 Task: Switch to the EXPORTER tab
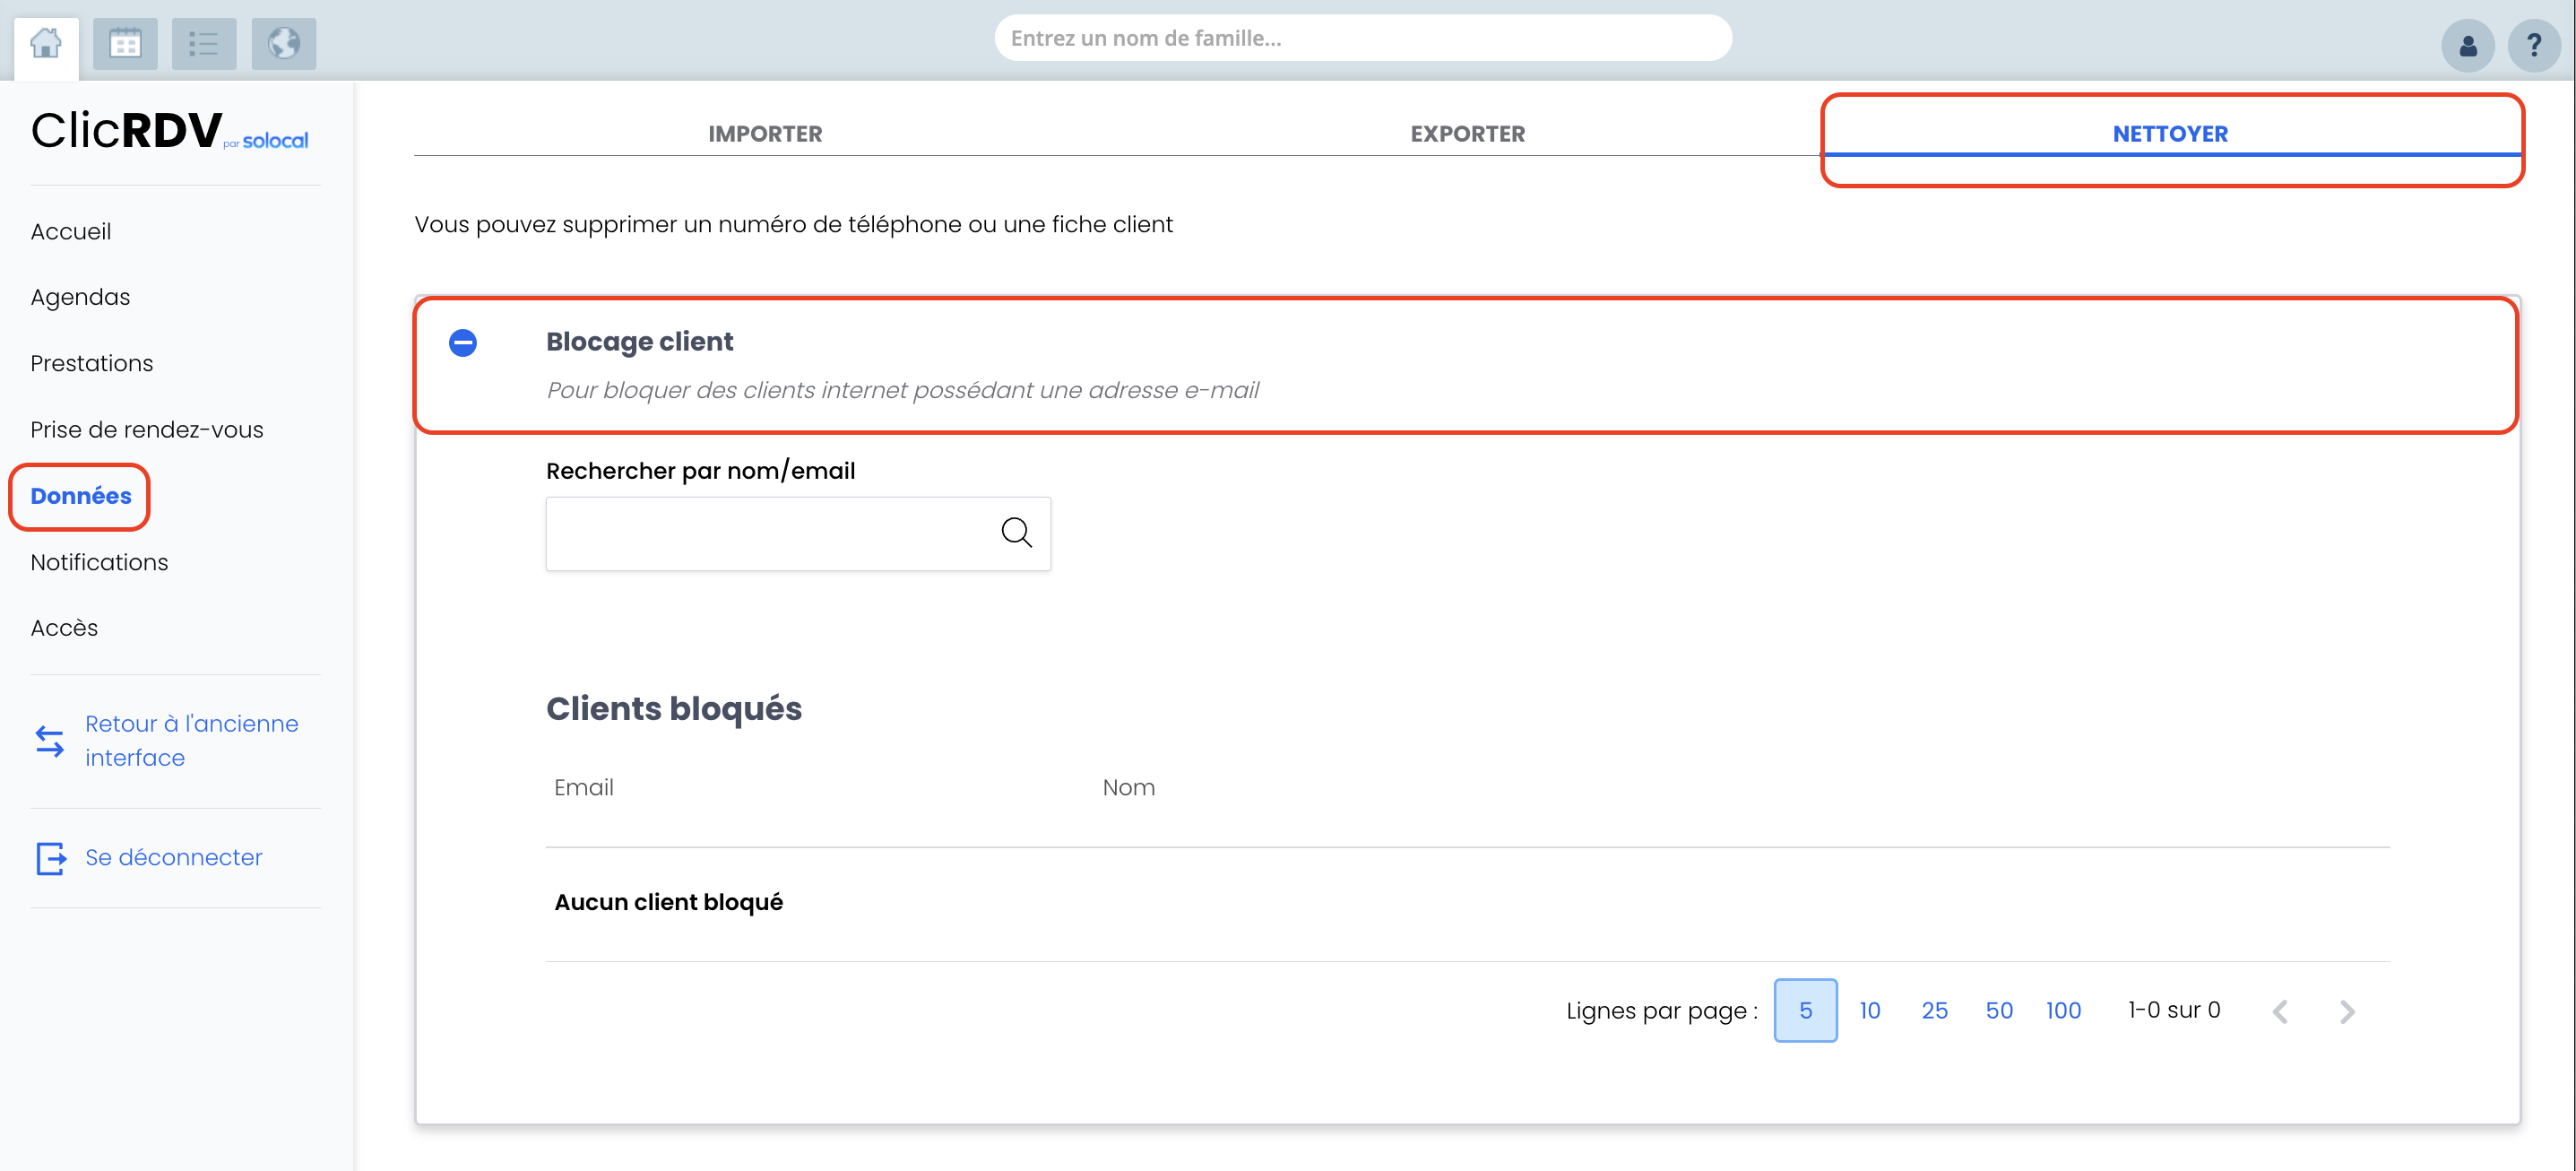click(1467, 134)
